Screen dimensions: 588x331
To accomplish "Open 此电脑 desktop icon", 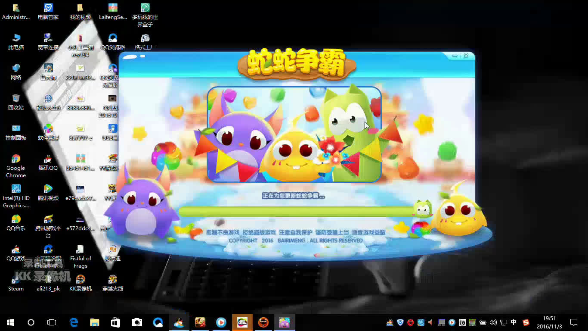I will [16, 42].
